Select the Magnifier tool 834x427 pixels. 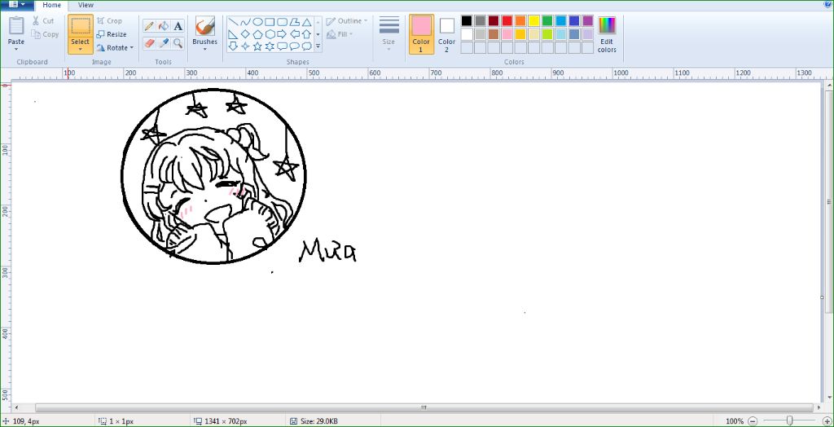[178, 42]
